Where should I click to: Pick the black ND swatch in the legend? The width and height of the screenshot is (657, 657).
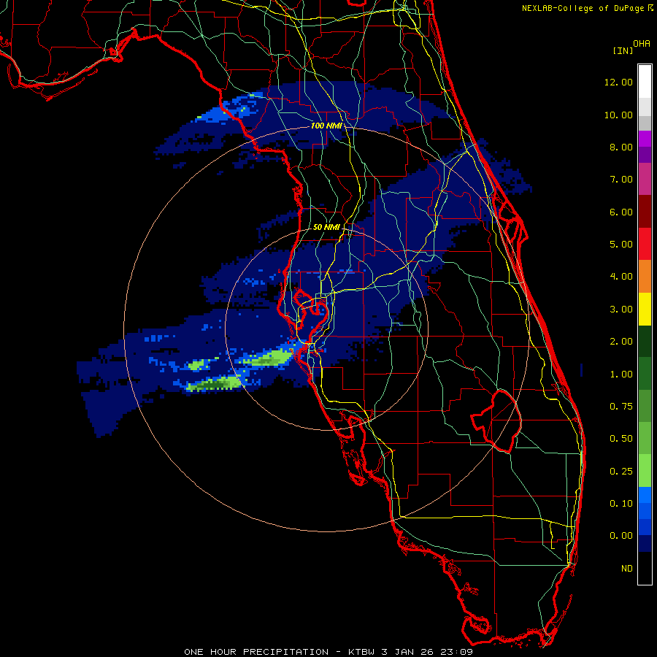(x=645, y=568)
